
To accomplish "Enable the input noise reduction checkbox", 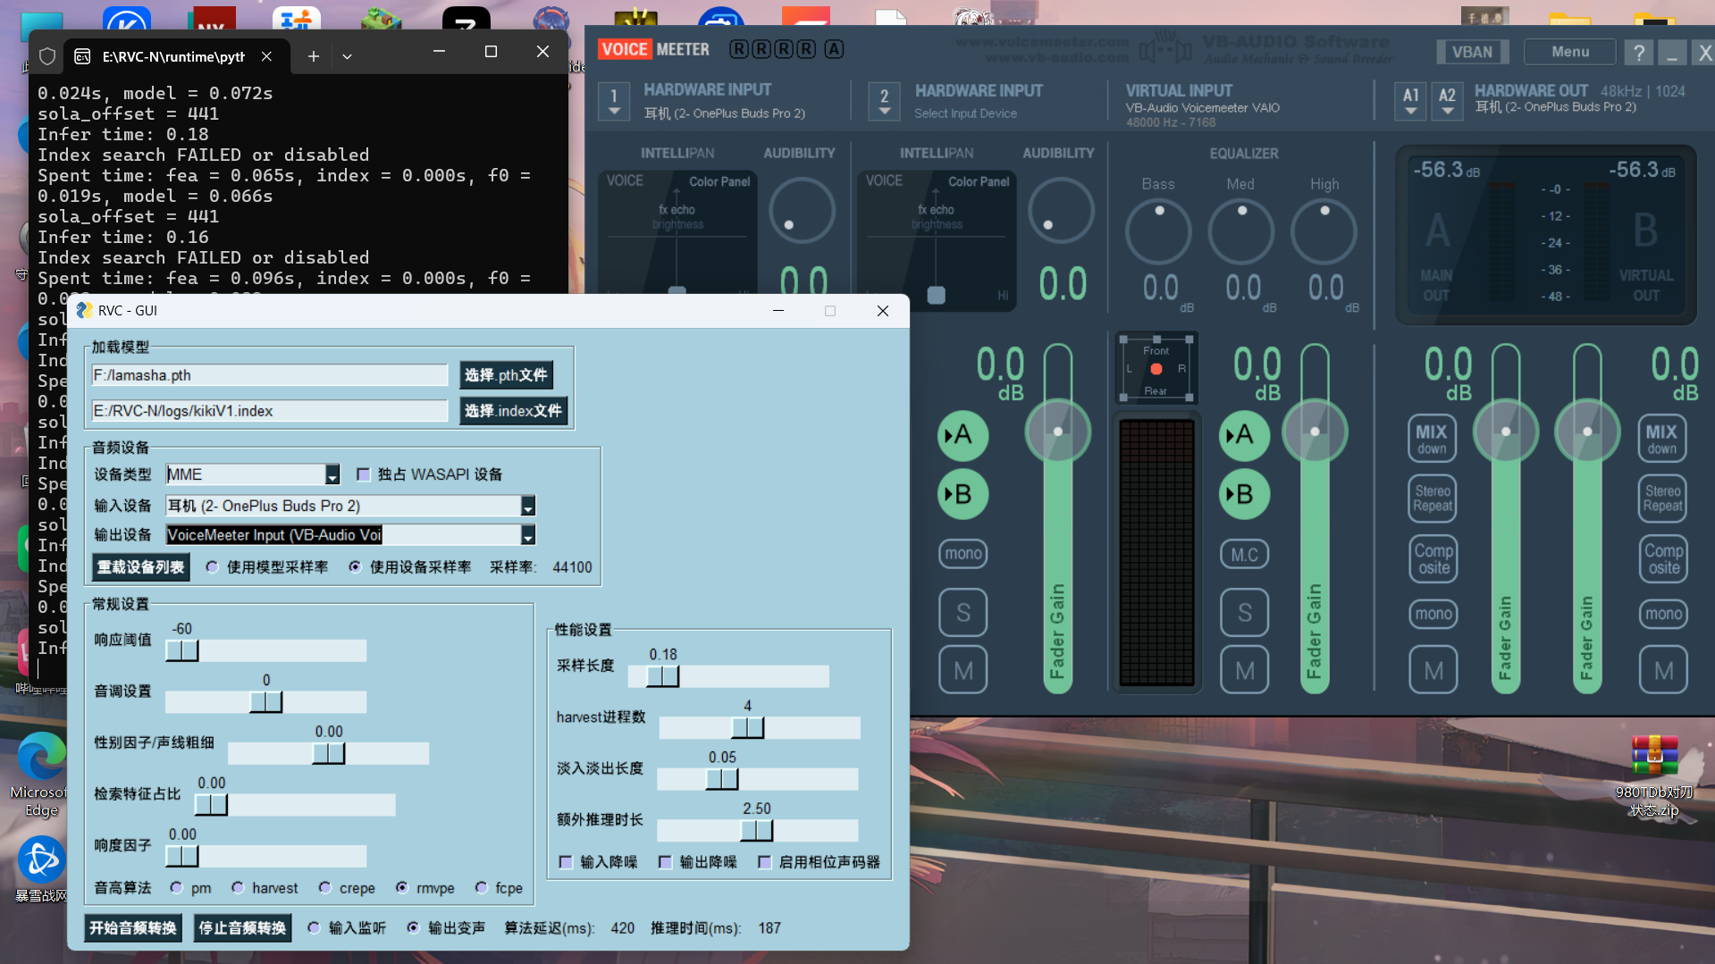I will (x=565, y=862).
